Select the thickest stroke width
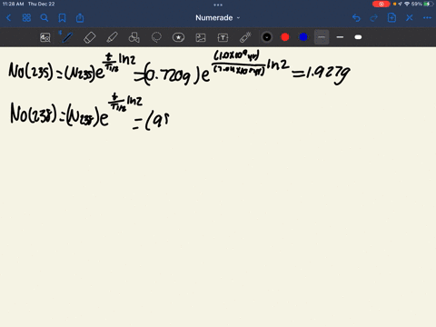 pyautogui.click(x=358, y=37)
